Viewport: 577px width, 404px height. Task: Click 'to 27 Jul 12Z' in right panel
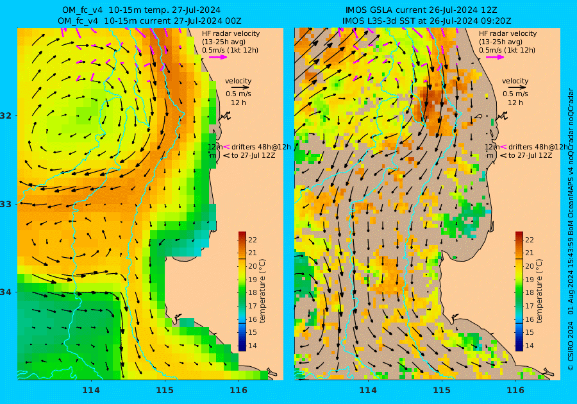click(x=530, y=156)
